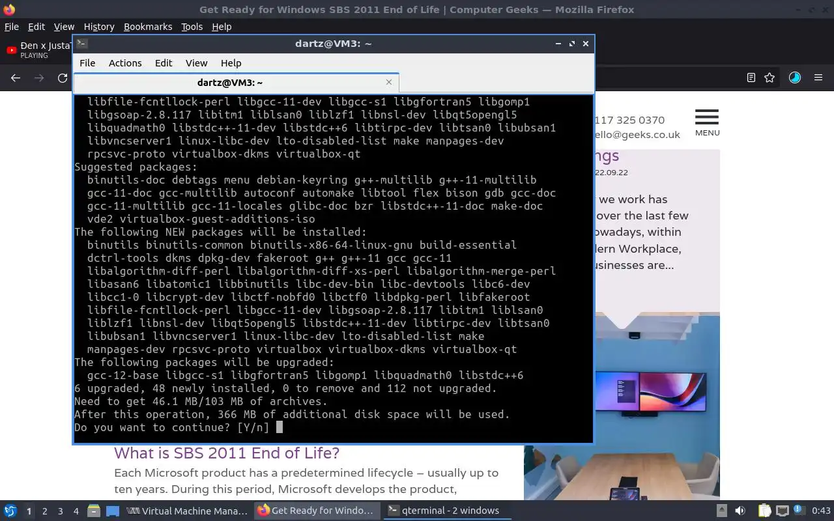Click the phone number ending 325 0370

[x=629, y=120]
